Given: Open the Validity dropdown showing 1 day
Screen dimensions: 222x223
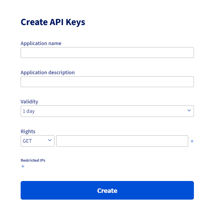Looking at the screenshot, I should (x=107, y=111).
